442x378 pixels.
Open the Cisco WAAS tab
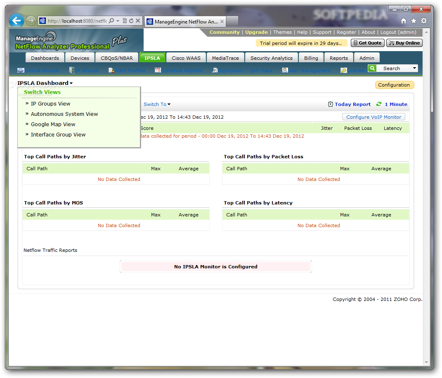coord(186,58)
